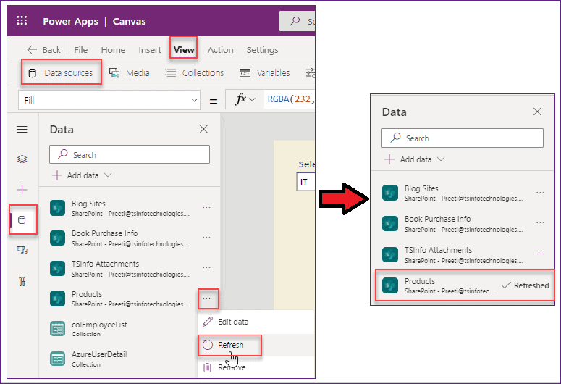
Task: Open the Home tab
Action: (x=113, y=50)
